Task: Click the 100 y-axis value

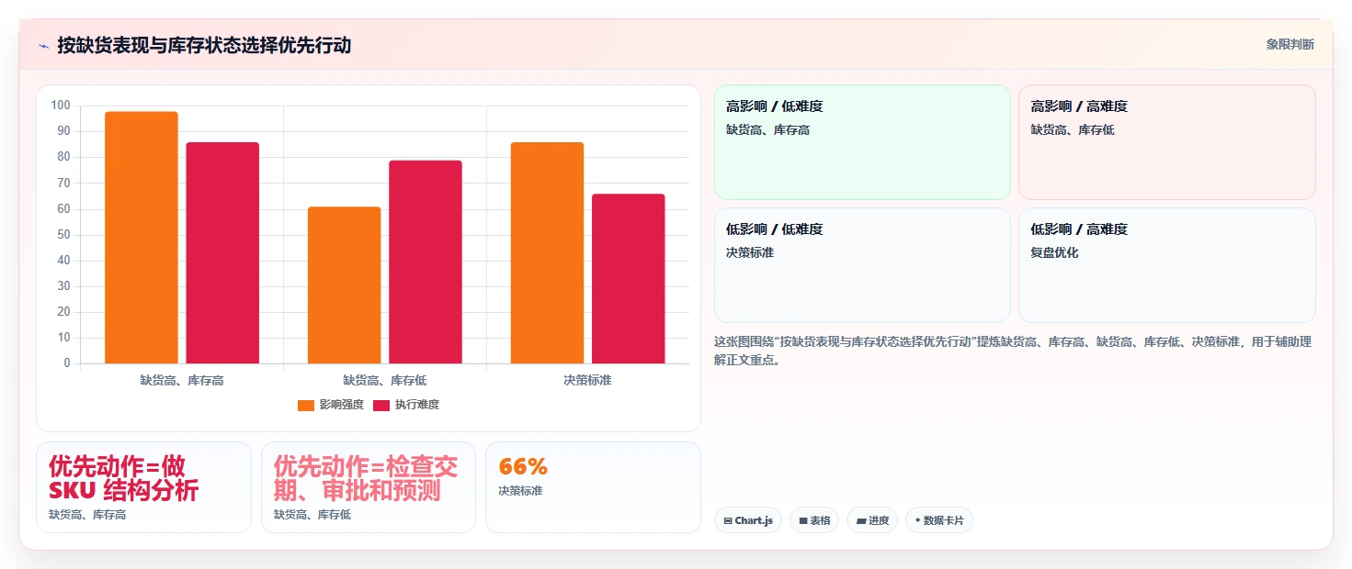Action: click(61, 106)
